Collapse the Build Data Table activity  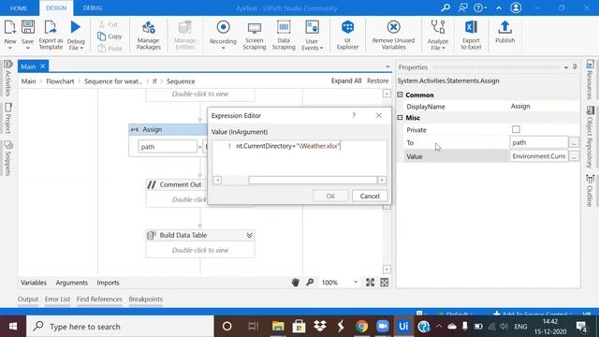click(249, 235)
